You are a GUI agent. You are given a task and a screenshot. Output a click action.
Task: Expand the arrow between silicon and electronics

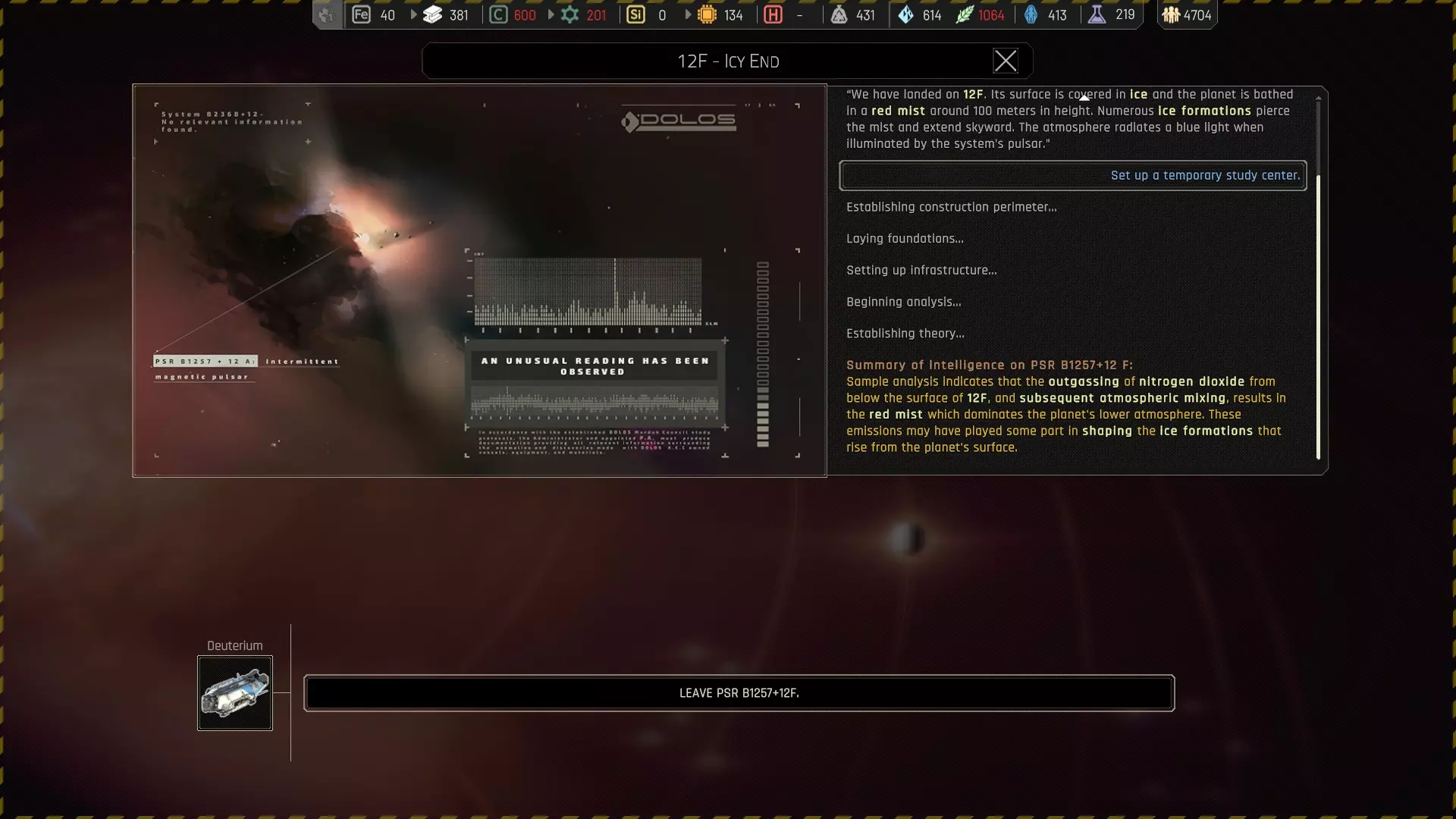688,14
